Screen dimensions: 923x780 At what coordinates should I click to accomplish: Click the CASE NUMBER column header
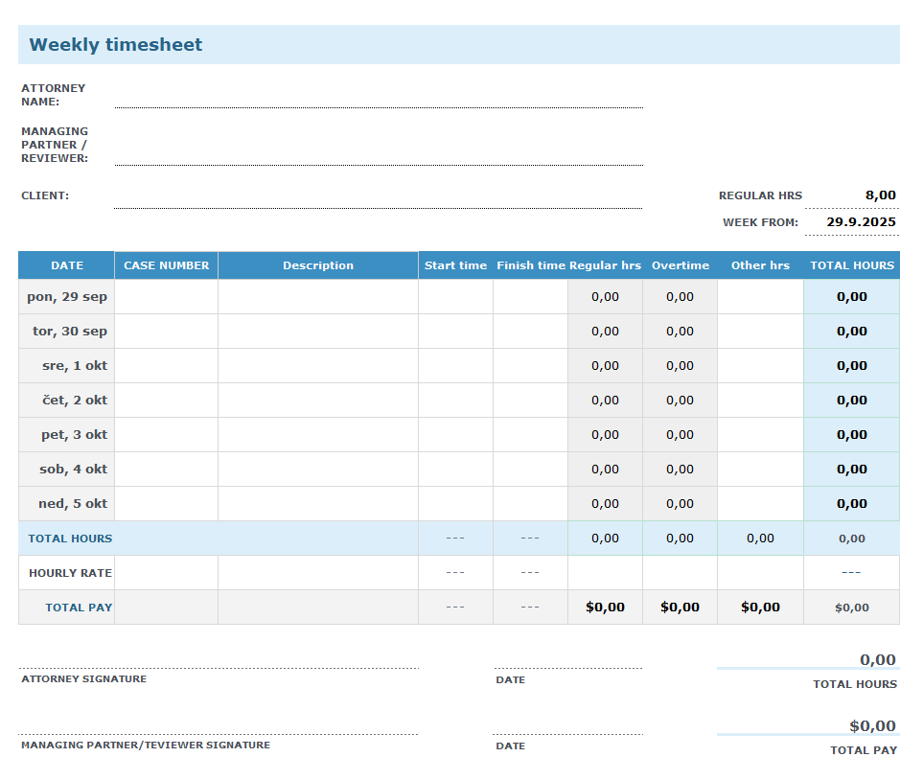[x=166, y=265]
